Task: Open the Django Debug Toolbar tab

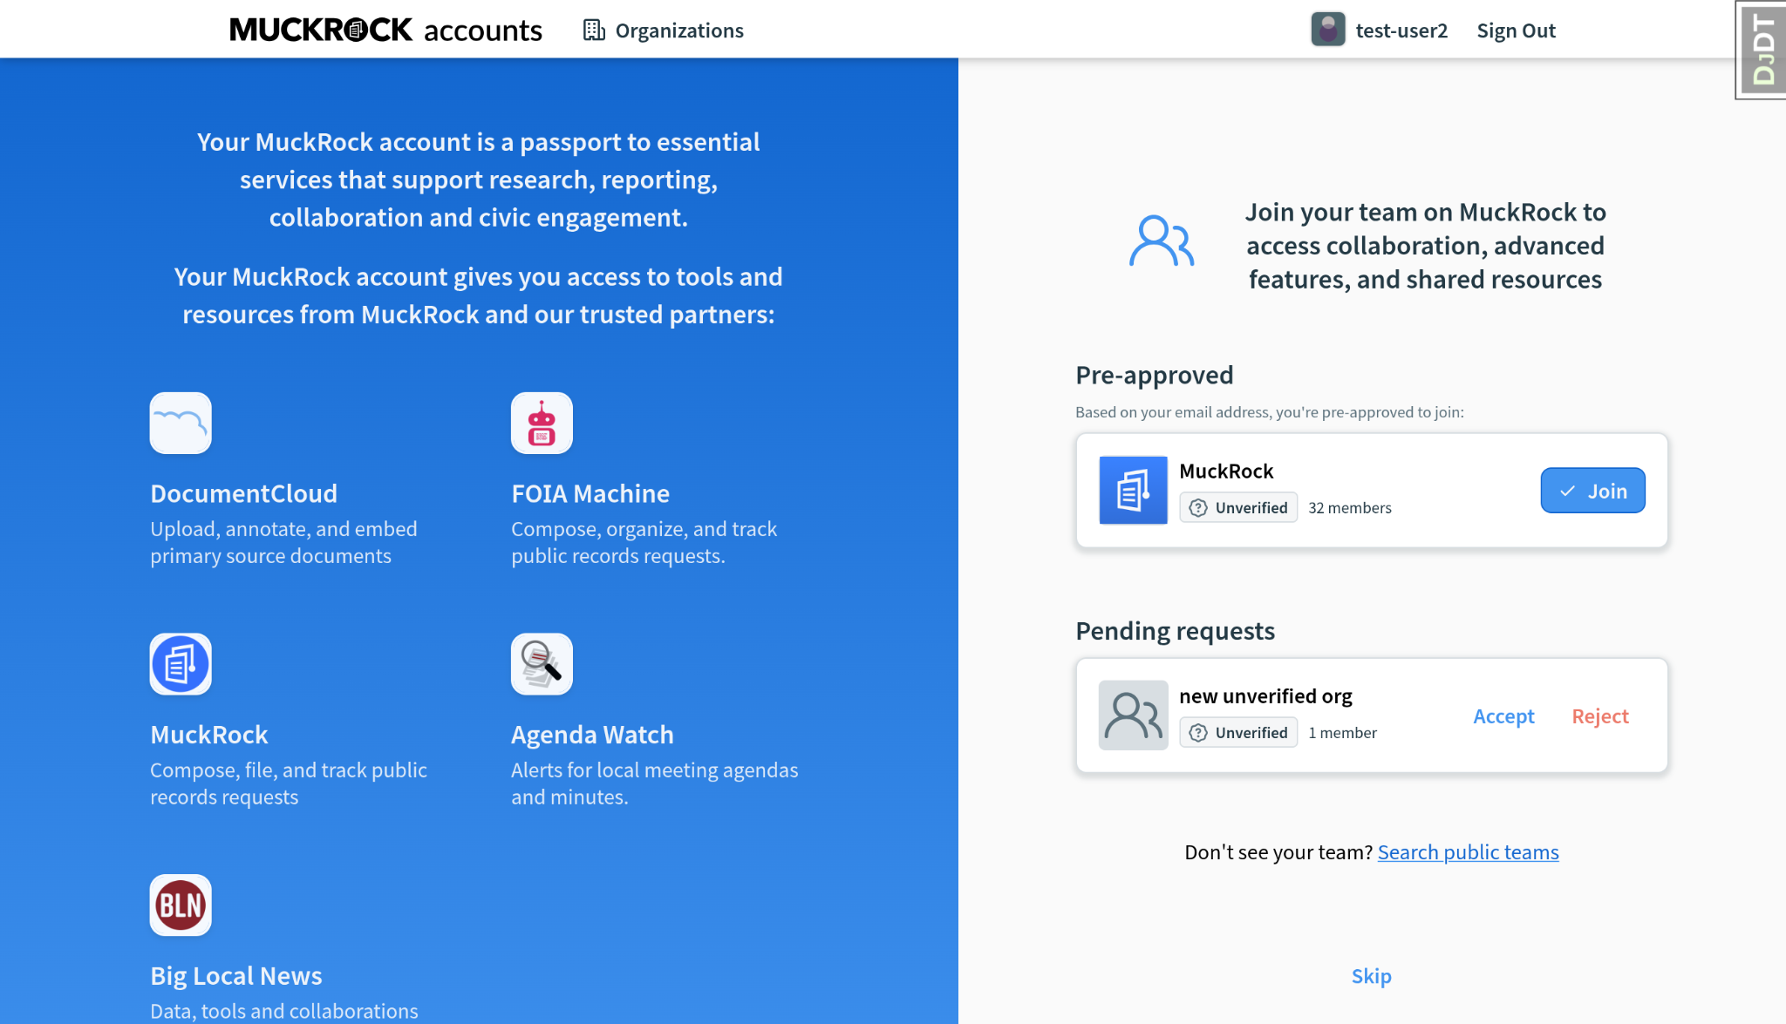Action: [x=1761, y=50]
